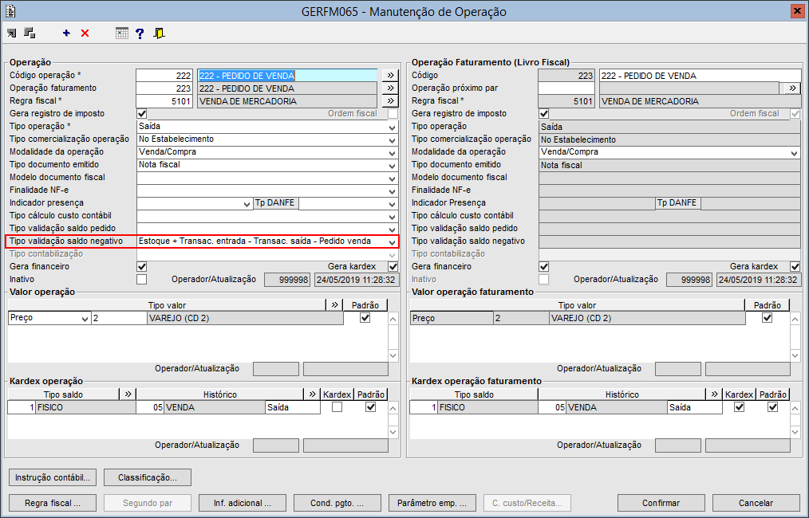Toggle right panel Gera financeiro checkbox

[544, 266]
